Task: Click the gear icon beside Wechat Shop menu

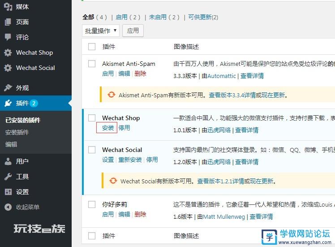Action: [8, 52]
